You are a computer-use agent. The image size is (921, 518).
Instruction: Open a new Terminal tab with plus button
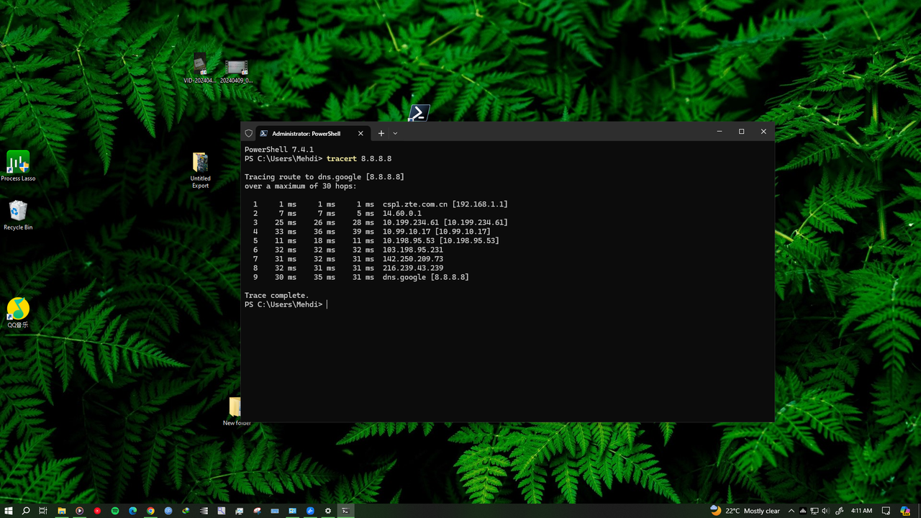[x=381, y=133]
